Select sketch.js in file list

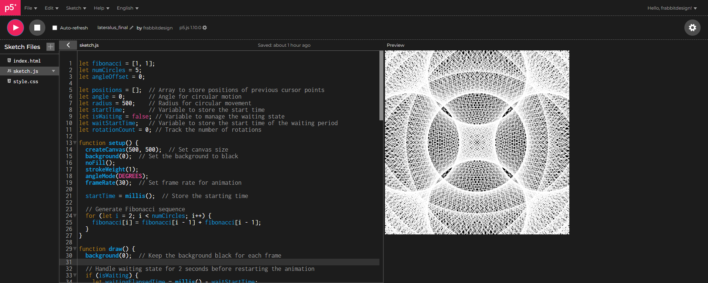tap(26, 71)
